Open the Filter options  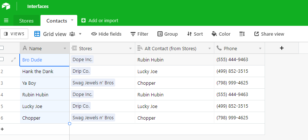(x=139, y=34)
